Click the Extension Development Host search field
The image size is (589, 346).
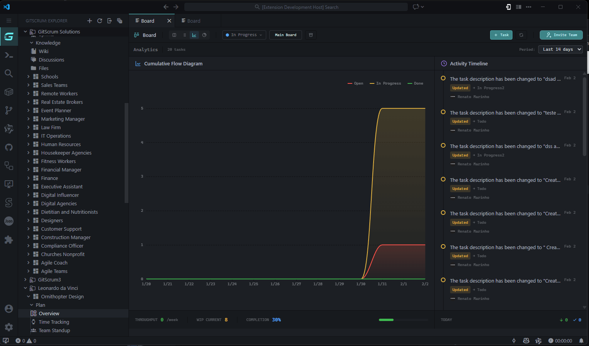(295, 7)
